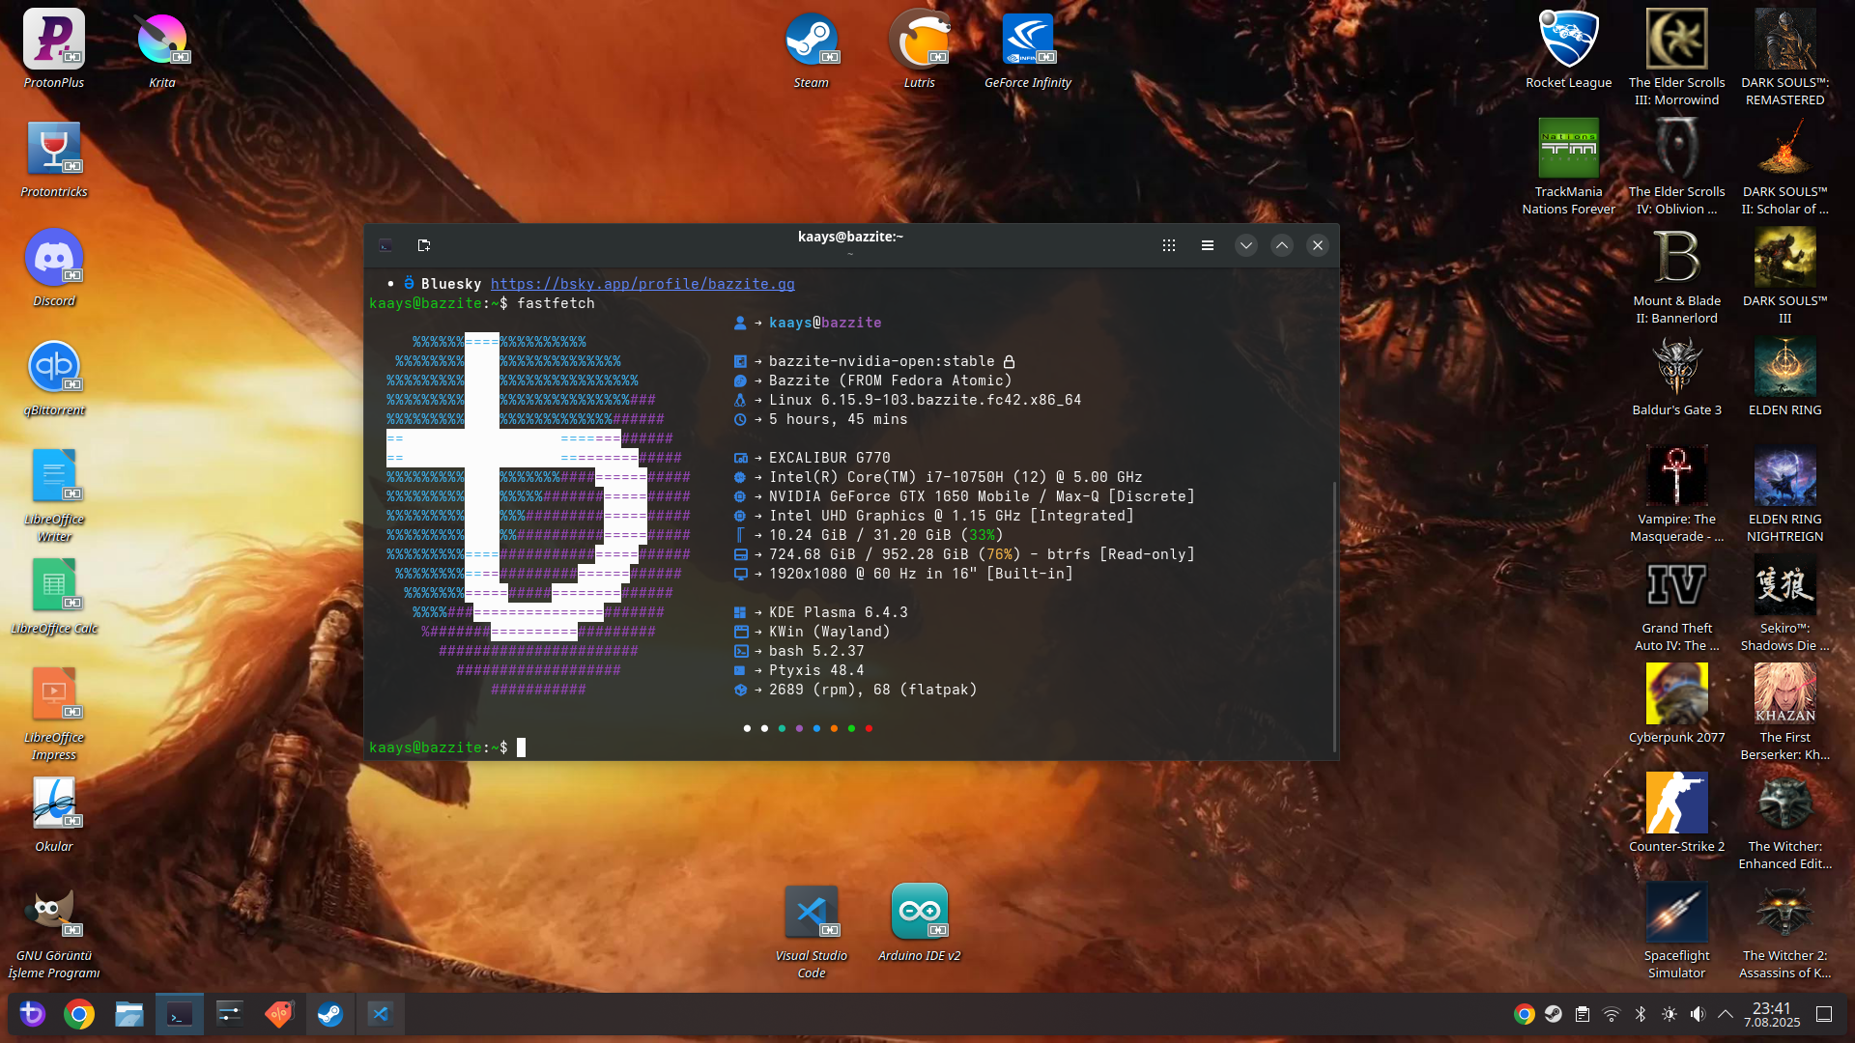
Task: Click the terminal profile icon in titlebar
Action: [385, 245]
